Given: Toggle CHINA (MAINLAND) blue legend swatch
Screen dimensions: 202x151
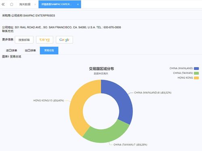Looking at the screenshot, I should click(196, 68).
